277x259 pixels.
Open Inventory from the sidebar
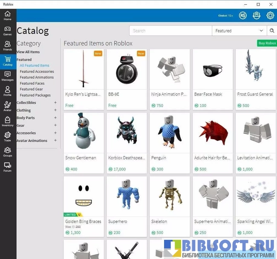coord(8,122)
